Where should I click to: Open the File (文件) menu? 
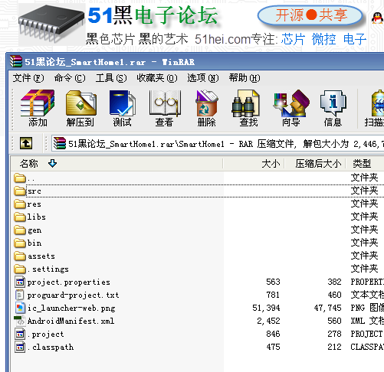coord(28,78)
